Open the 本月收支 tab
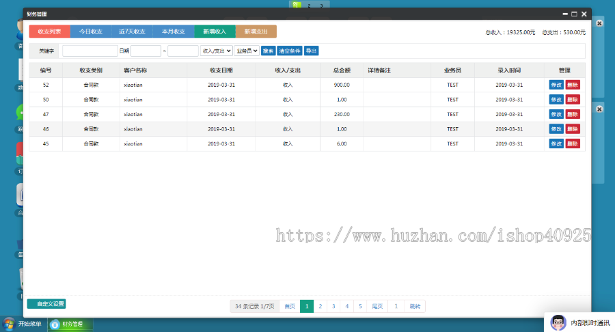The height and width of the screenshot is (332, 615). click(174, 31)
